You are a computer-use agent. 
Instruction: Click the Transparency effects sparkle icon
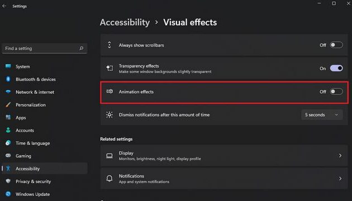pos(110,68)
